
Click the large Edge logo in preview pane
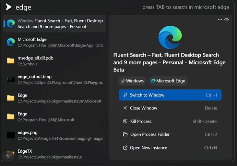click(x=170, y=37)
